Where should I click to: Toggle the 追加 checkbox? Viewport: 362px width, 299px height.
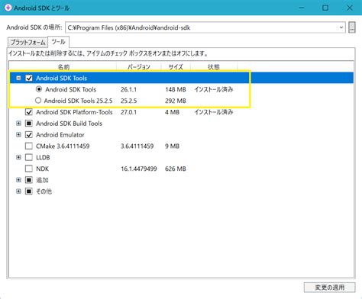[x=29, y=180]
